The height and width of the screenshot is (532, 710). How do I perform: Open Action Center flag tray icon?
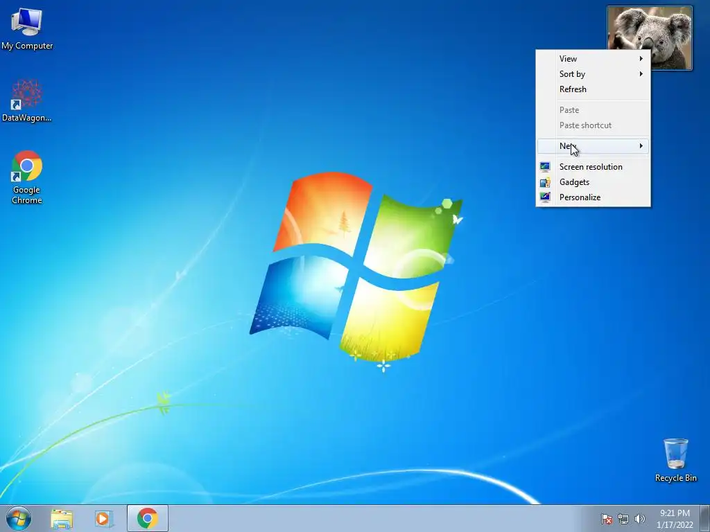click(x=607, y=519)
